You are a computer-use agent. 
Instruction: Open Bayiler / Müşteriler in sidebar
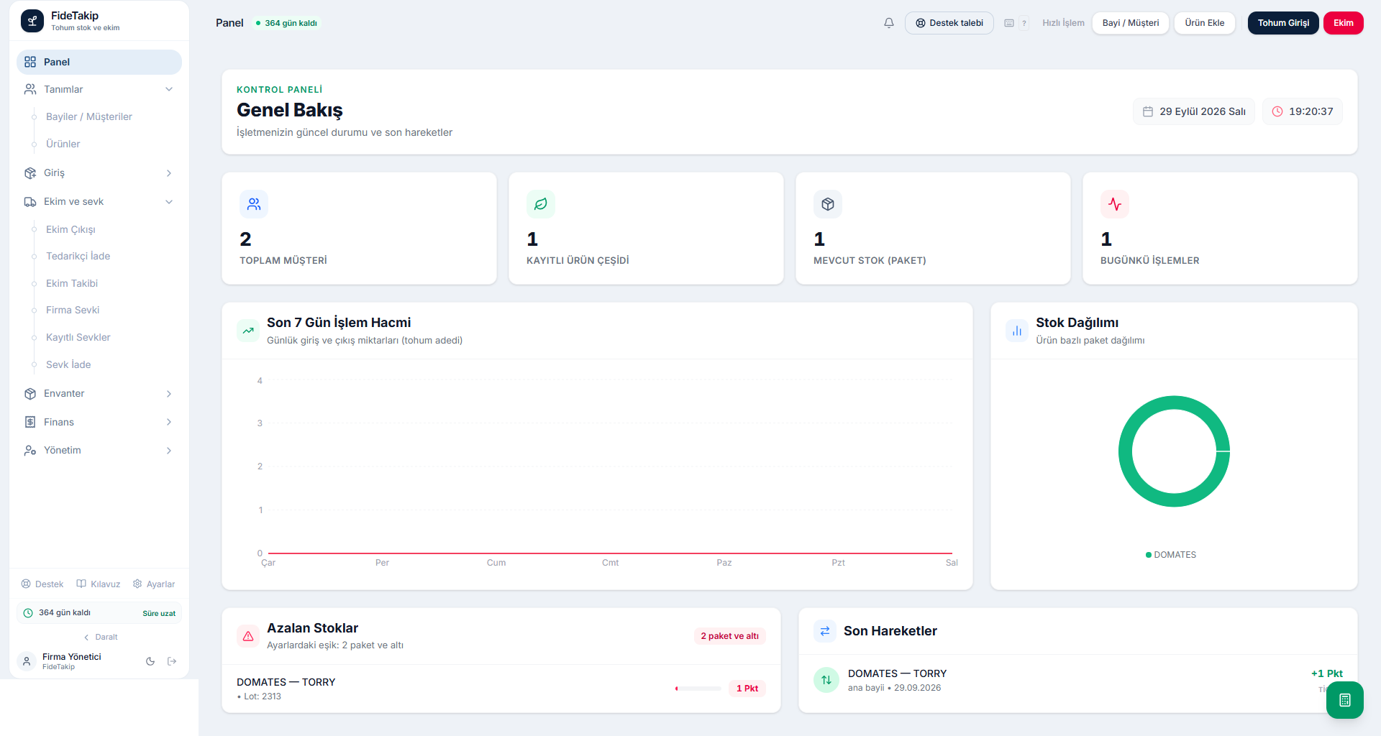(x=89, y=116)
